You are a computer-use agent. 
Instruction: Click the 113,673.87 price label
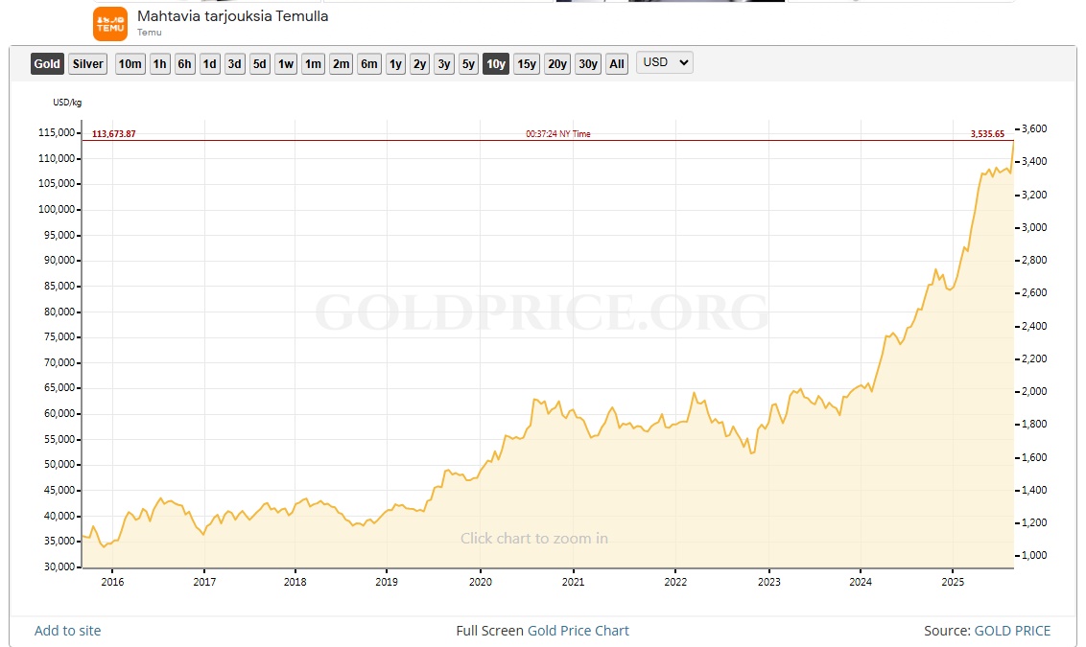coord(113,133)
